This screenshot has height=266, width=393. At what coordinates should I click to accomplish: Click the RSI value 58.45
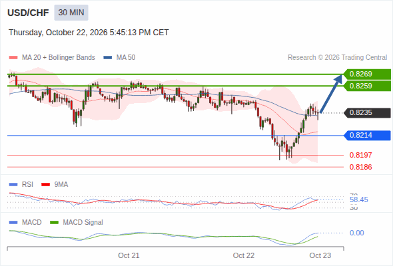(359, 200)
